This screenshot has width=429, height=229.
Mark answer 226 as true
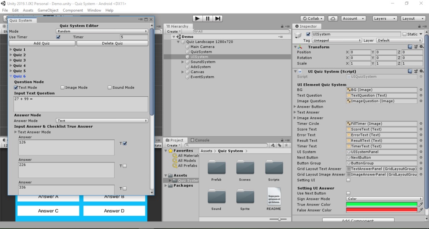pyautogui.click(x=125, y=166)
